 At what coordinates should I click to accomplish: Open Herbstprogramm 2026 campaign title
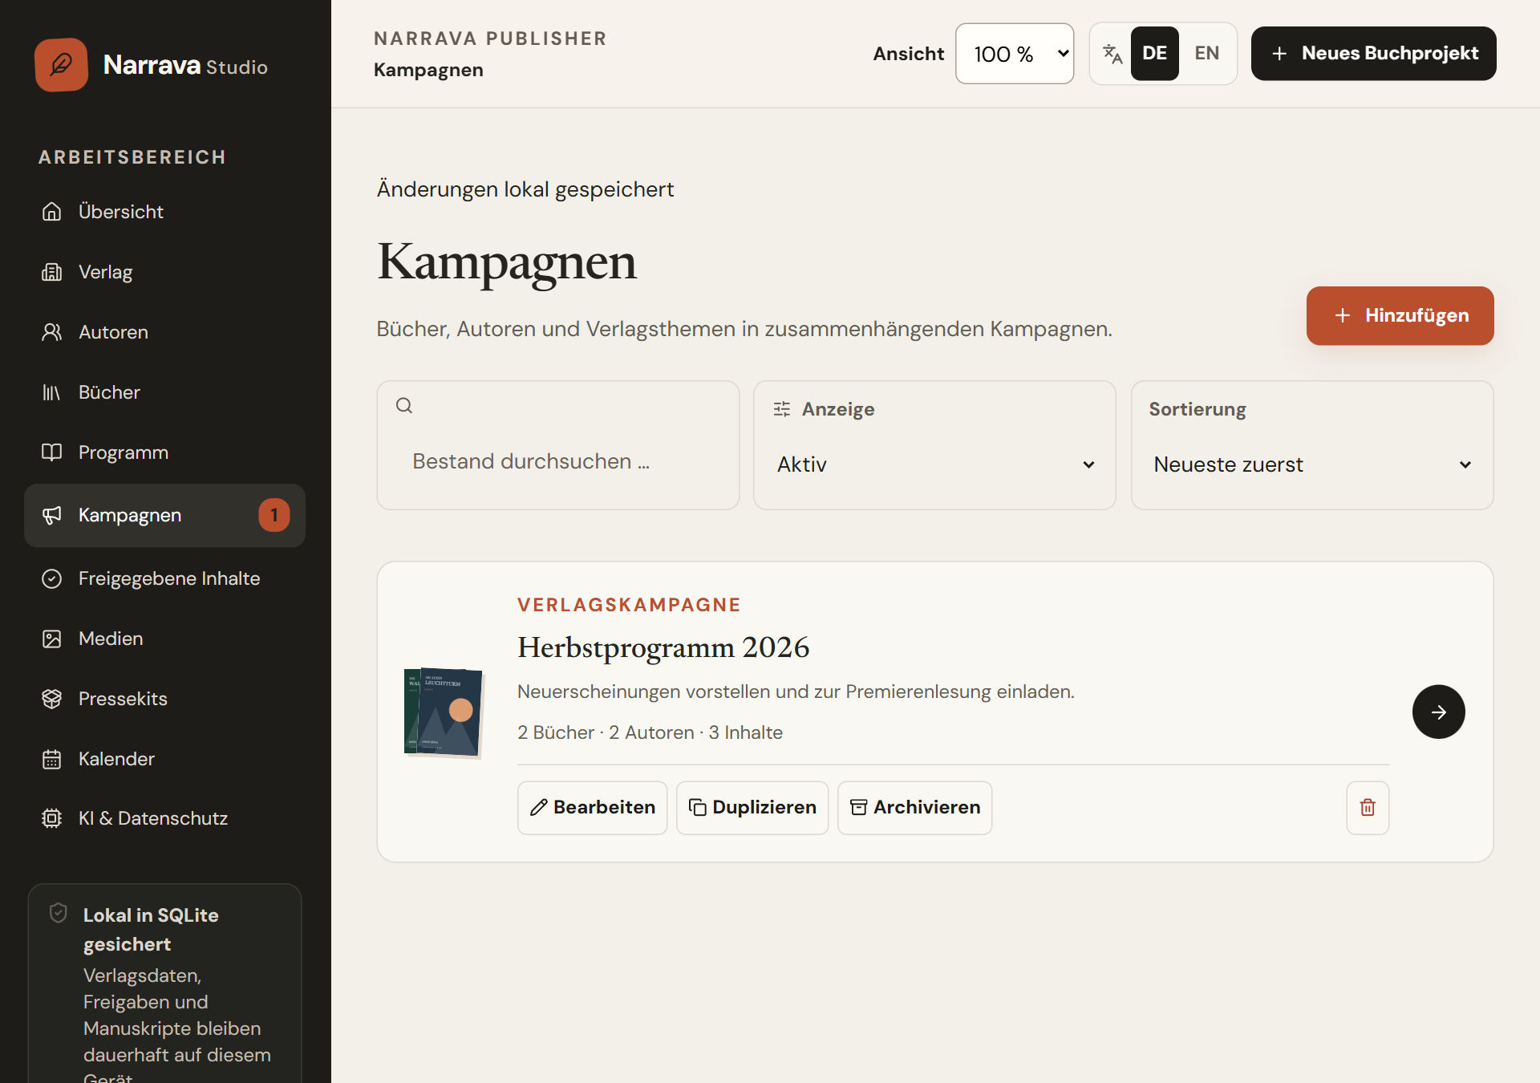pos(663,647)
